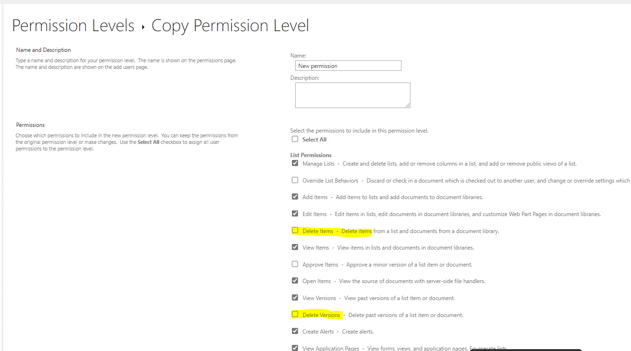Select the black SharePoint top bar
631x351 pixels.
[x=315, y=4]
